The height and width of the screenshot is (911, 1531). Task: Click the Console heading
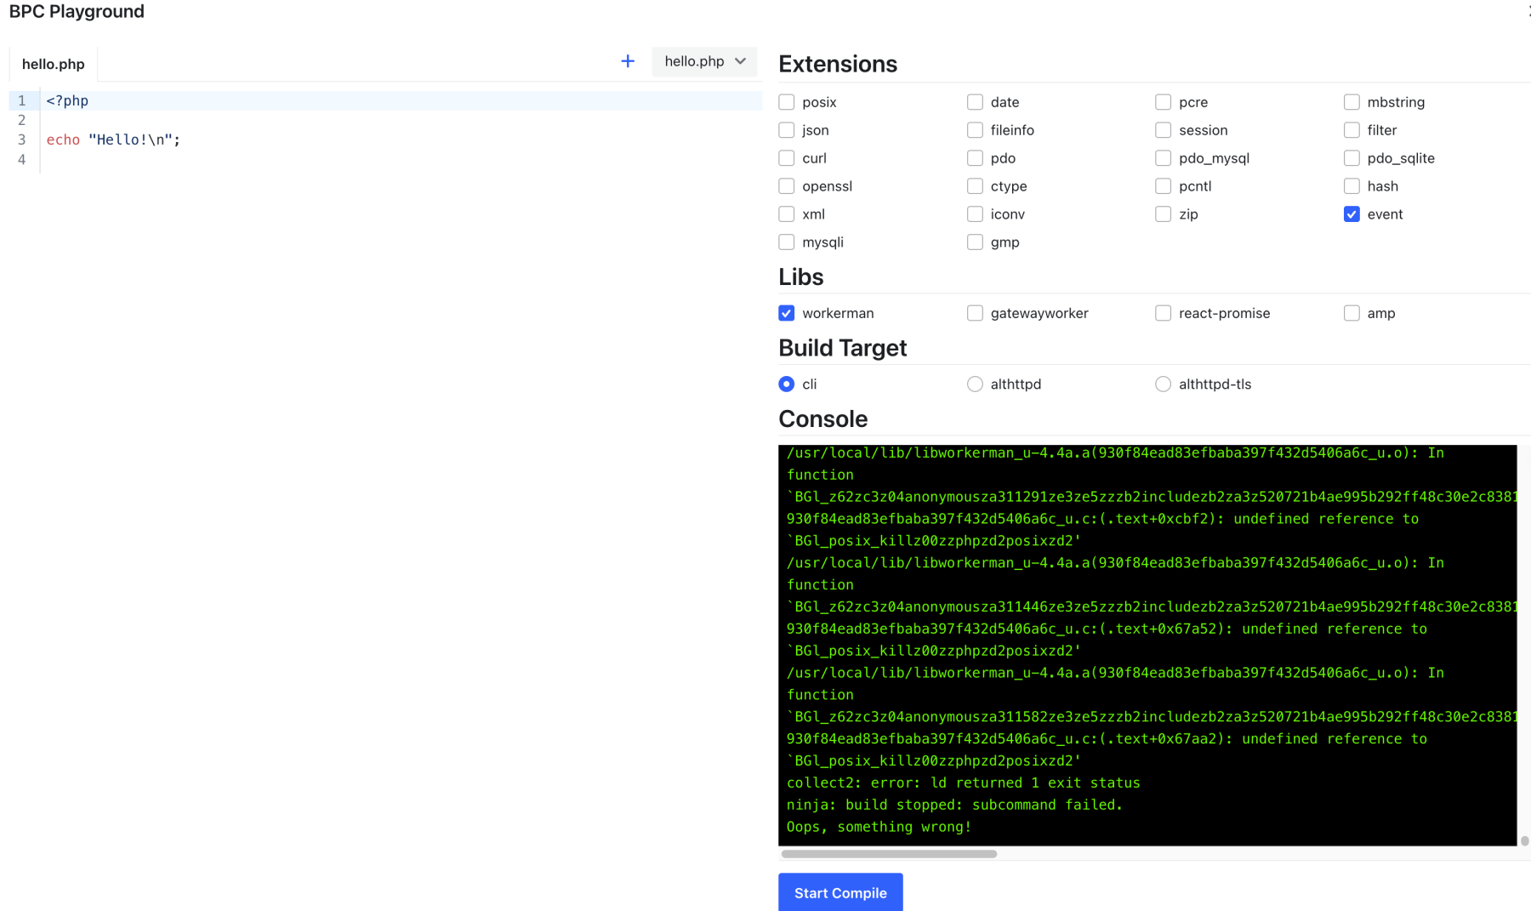822,418
